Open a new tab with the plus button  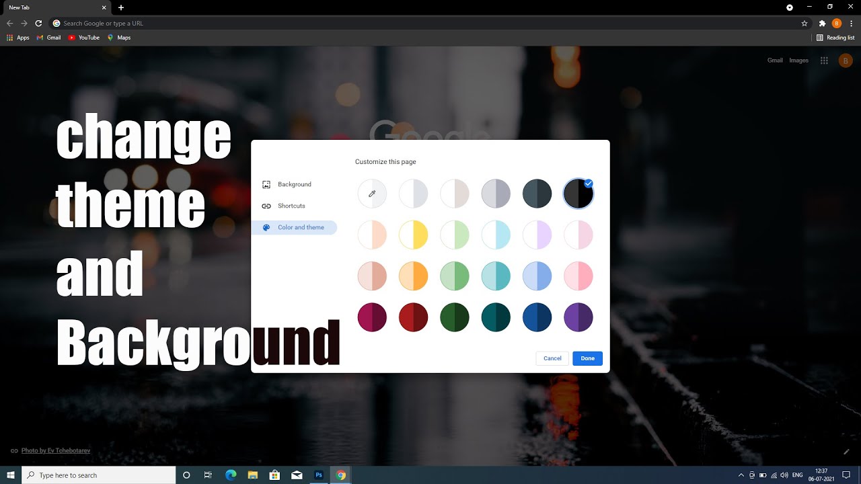[x=121, y=7]
